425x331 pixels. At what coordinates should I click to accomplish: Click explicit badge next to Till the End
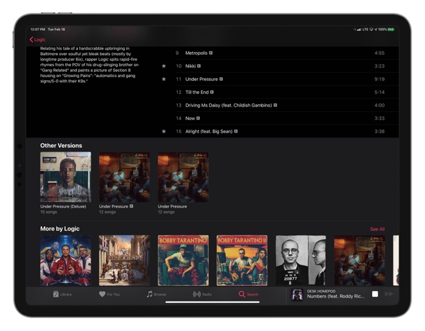(x=212, y=92)
